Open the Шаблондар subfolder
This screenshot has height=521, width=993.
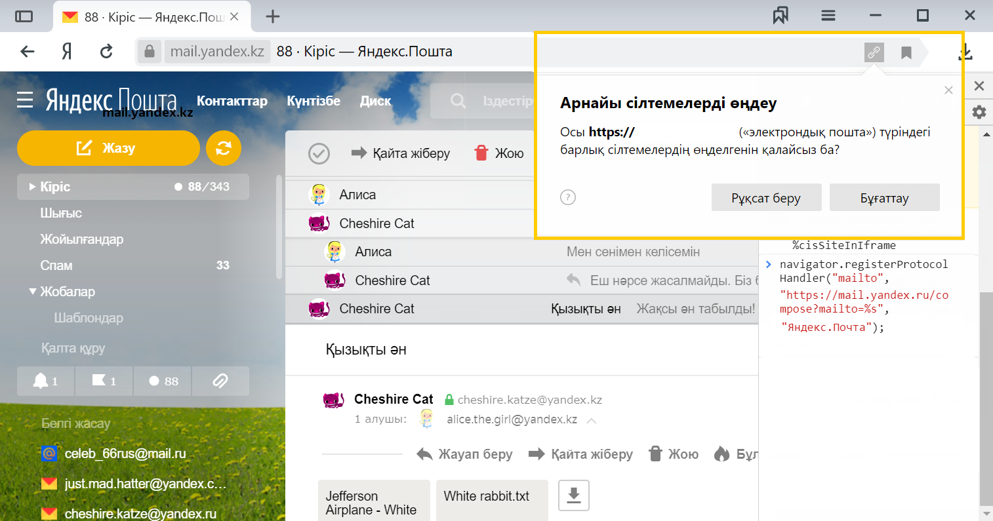pos(89,318)
